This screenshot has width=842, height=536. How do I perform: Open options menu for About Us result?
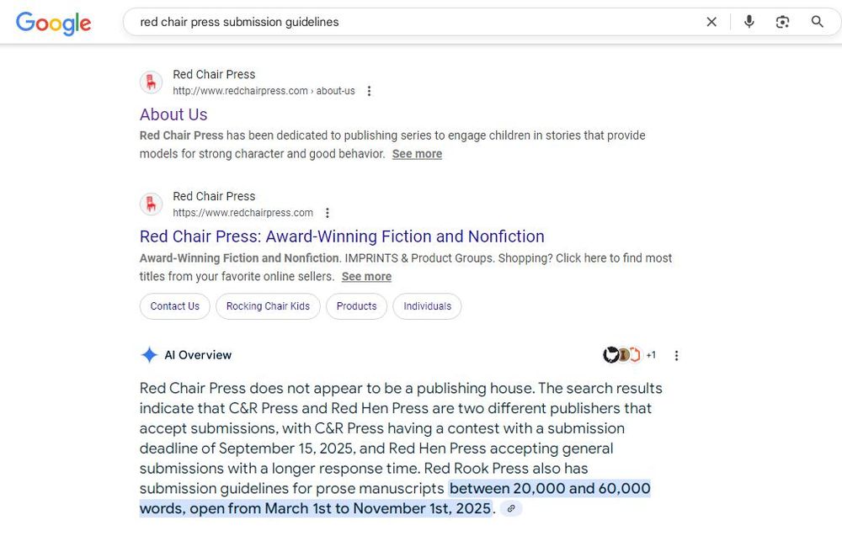point(369,91)
